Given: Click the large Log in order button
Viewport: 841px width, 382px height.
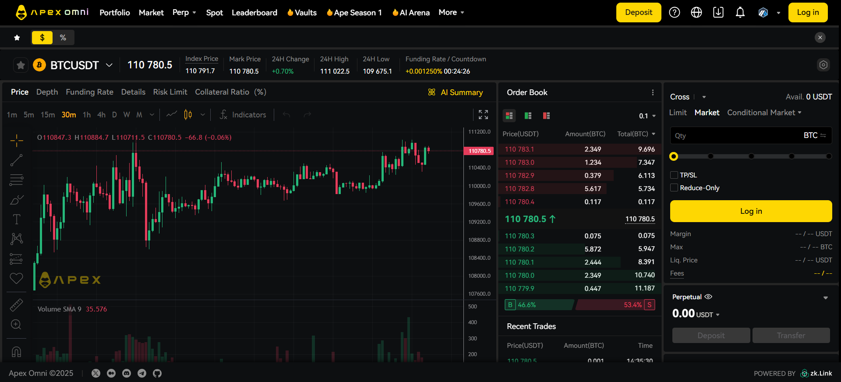Looking at the screenshot, I should click(751, 211).
